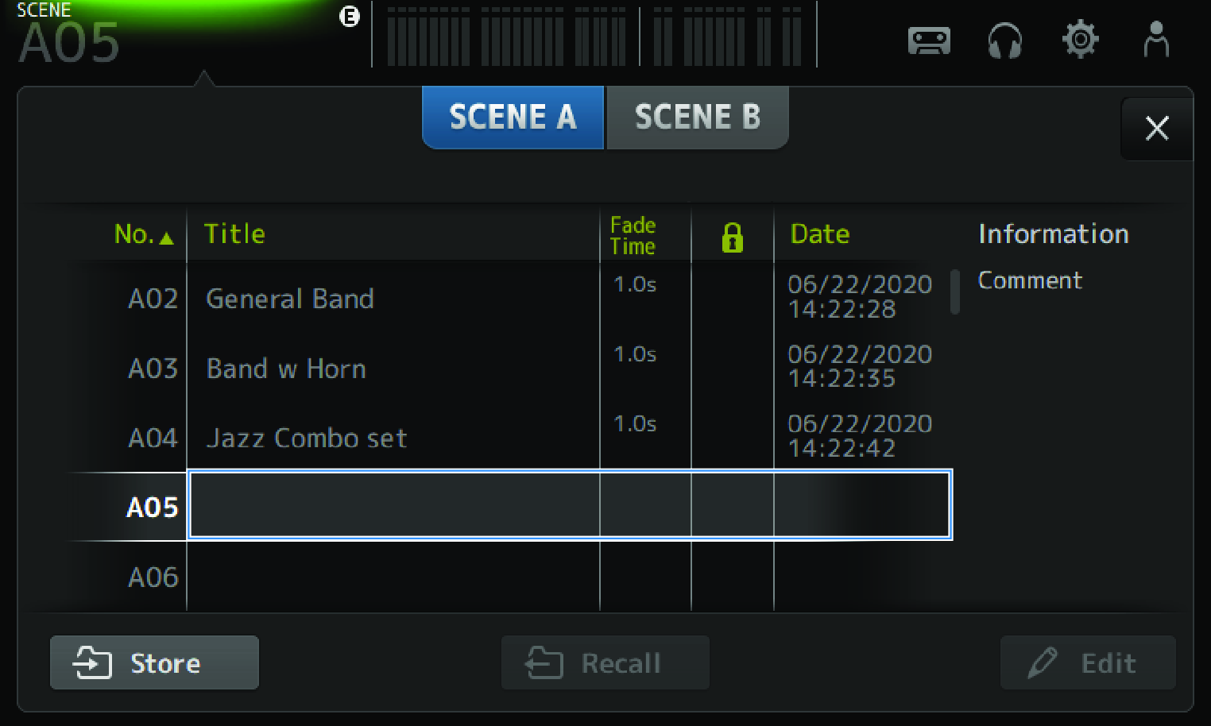Image resolution: width=1211 pixels, height=726 pixels.
Task: Open the user login icon
Action: coord(1155,40)
